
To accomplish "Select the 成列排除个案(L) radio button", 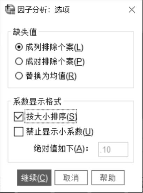I will click(x=19, y=47).
